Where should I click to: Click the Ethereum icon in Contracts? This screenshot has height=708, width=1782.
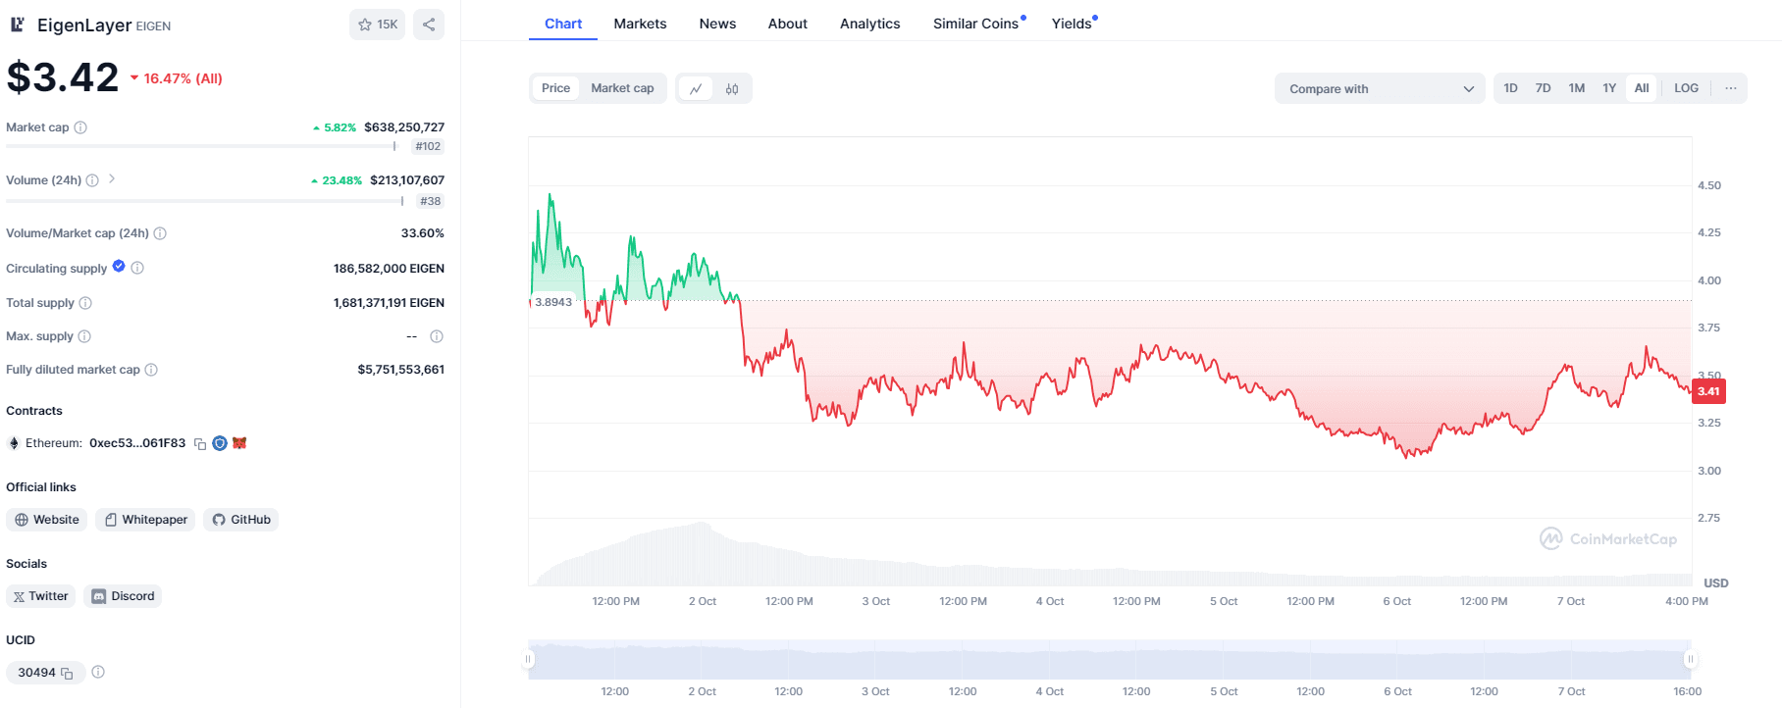tap(14, 443)
